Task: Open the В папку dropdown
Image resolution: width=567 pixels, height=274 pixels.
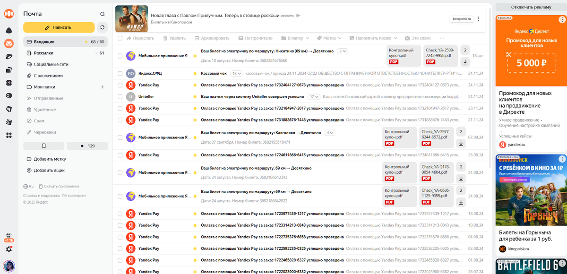Action: tap(295, 38)
